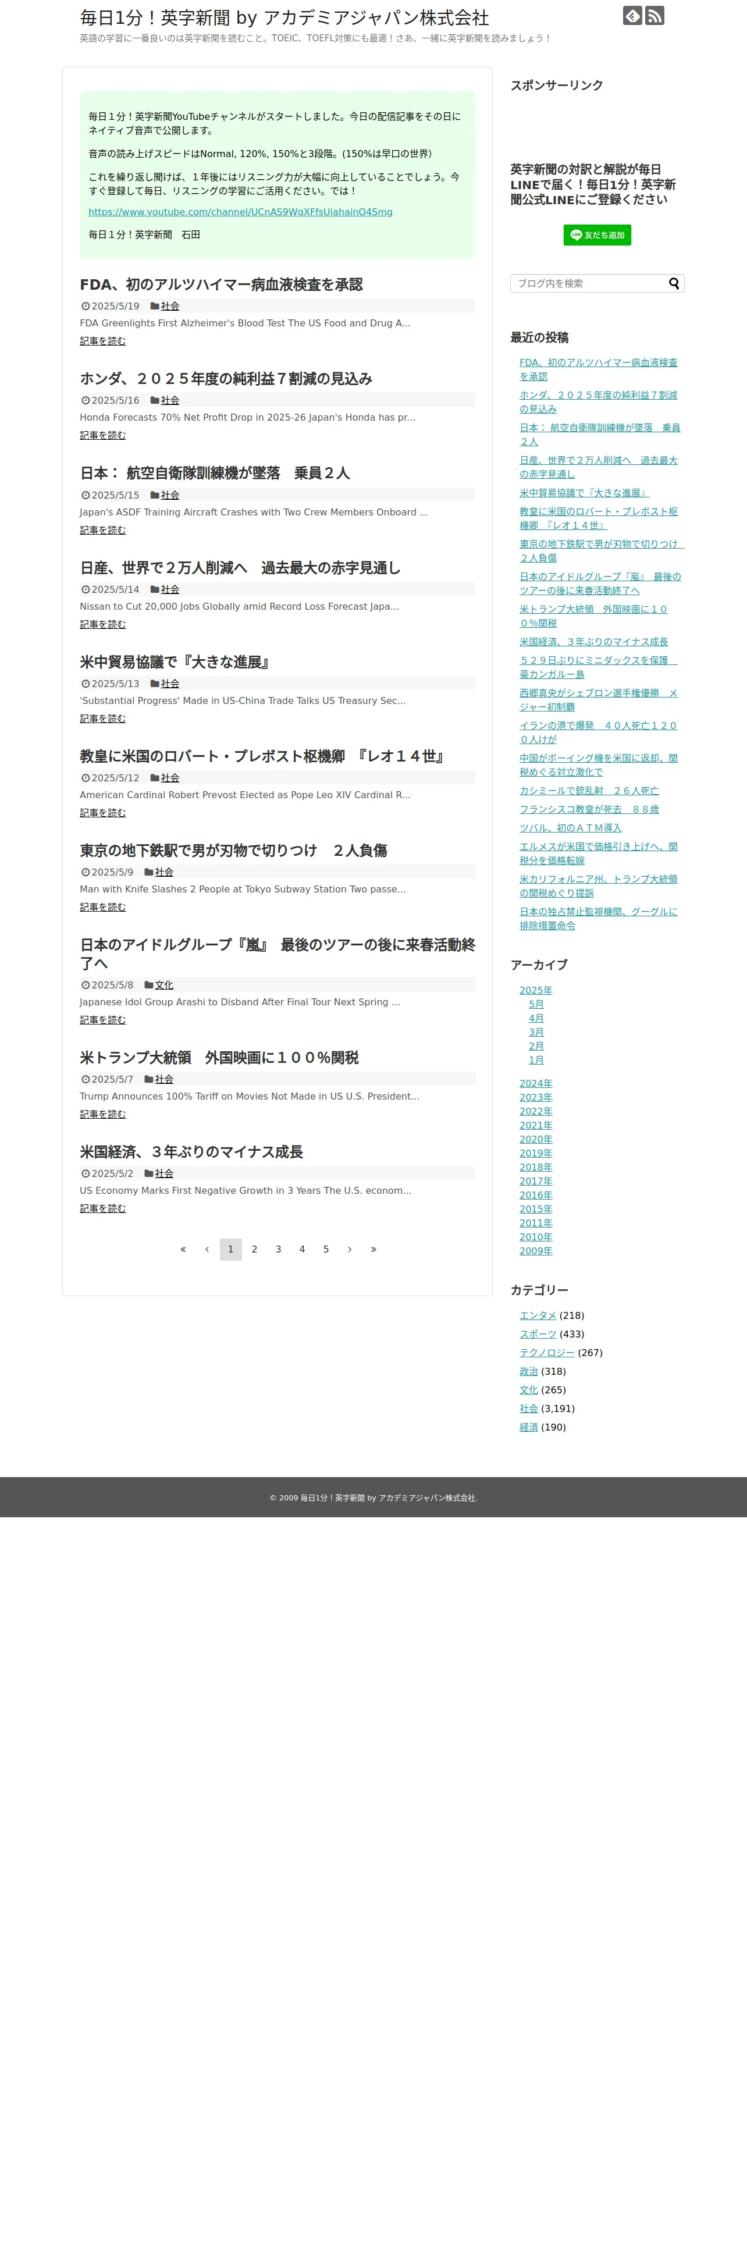Open recent post about 西郷真央 major win
The image size is (747, 2241).
click(598, 700)
